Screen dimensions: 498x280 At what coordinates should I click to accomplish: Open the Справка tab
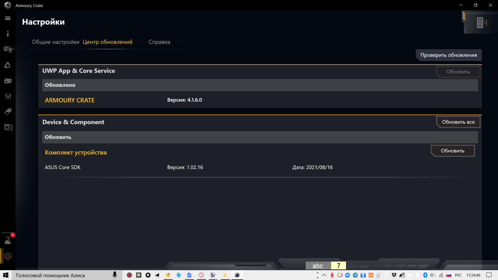pos(159,42)
